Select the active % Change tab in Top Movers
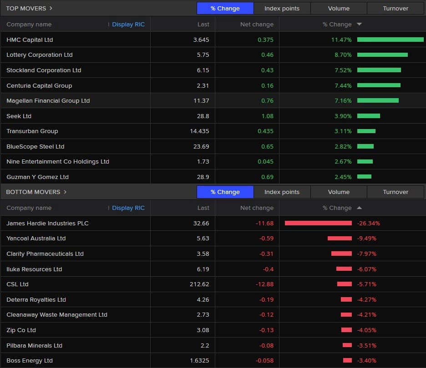Viewport: 426px width, 368px height. coord(225,8)
